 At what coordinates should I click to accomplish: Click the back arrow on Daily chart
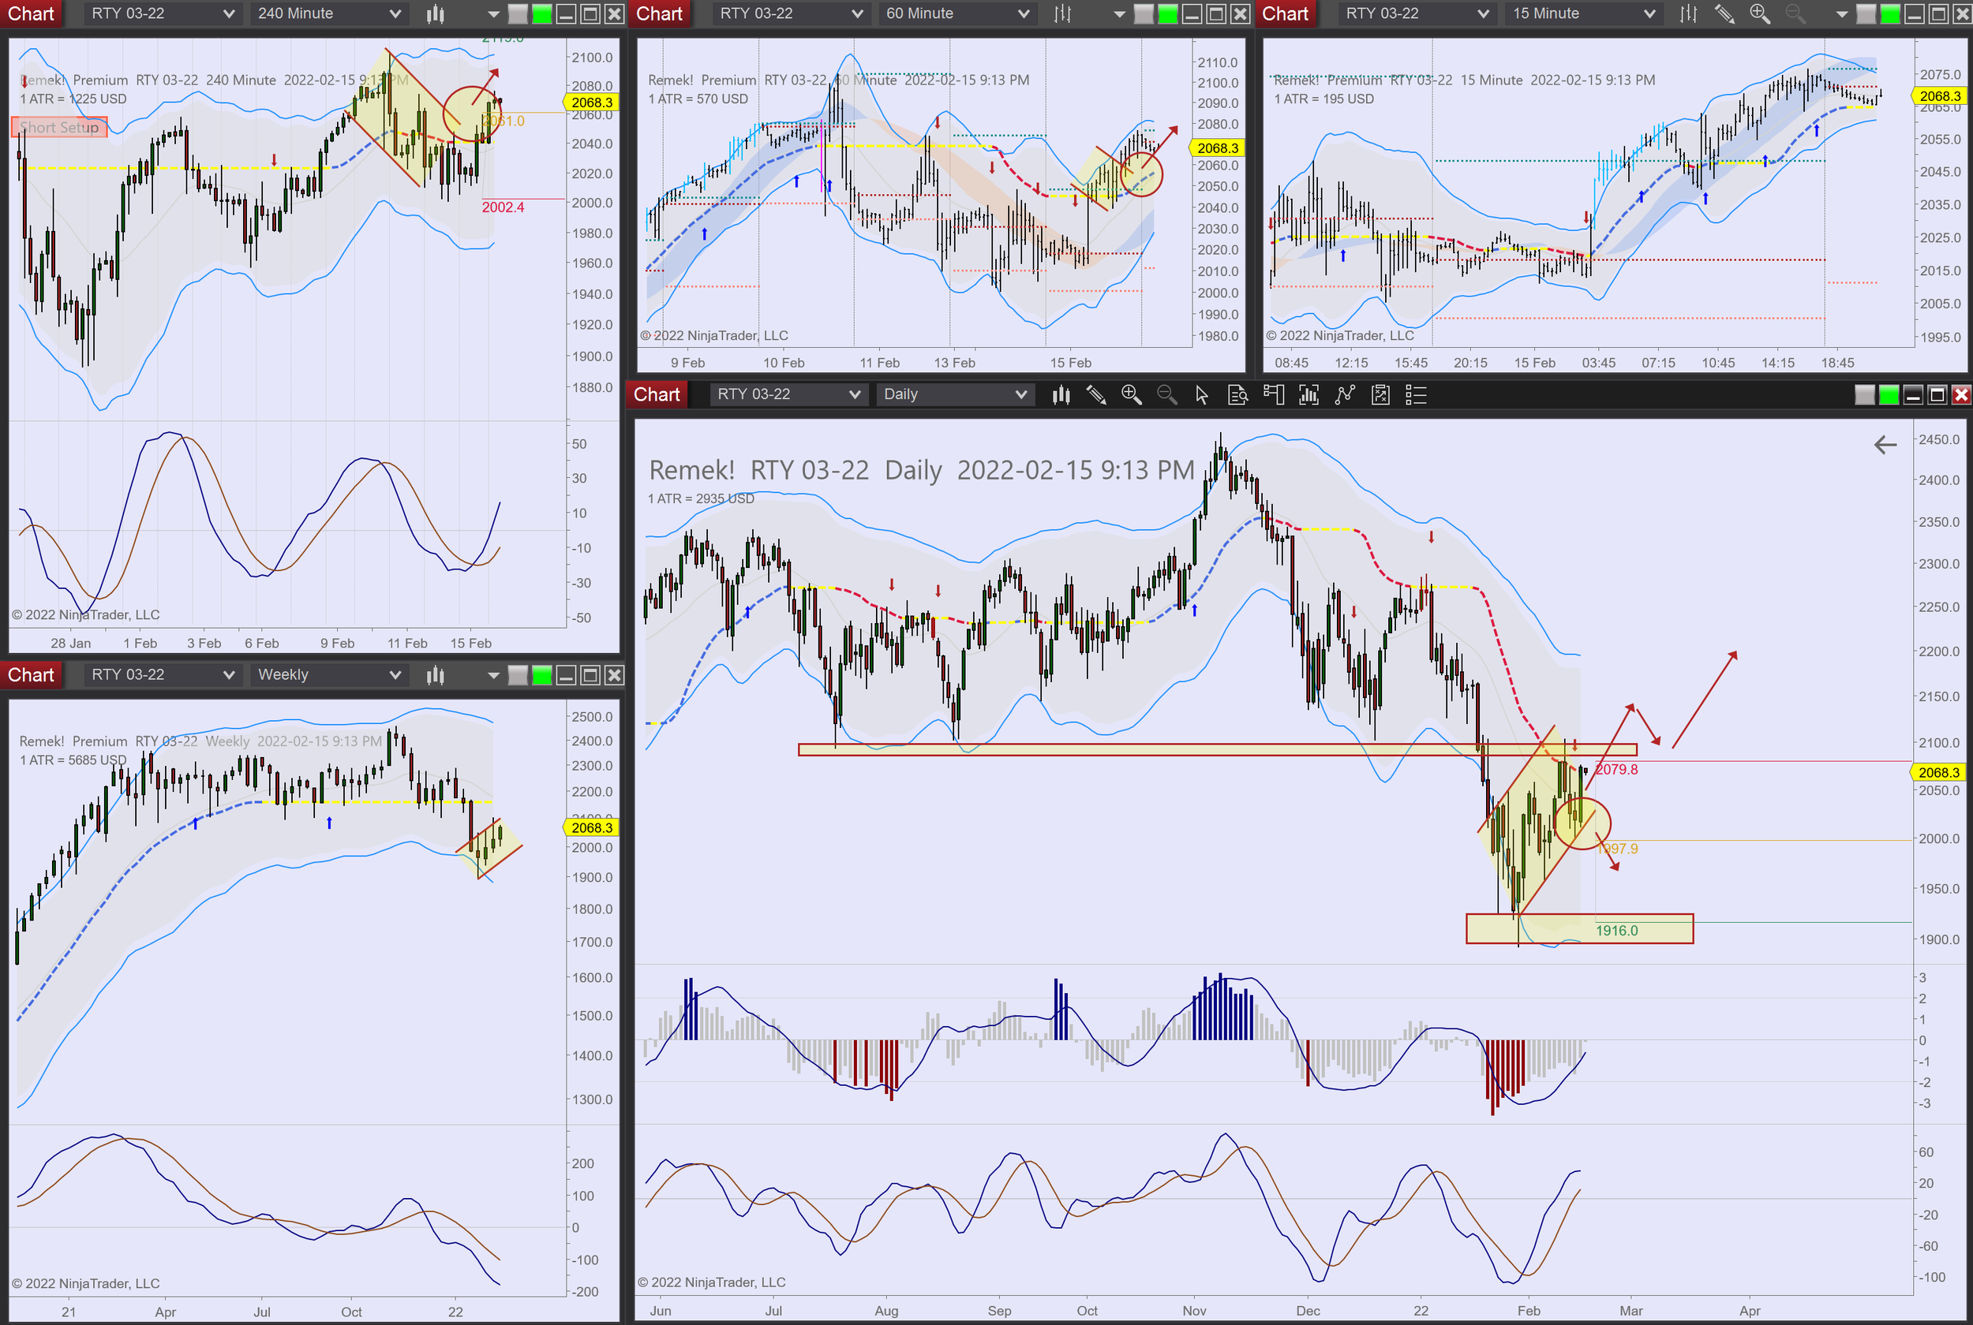(x=1885, y=445)
